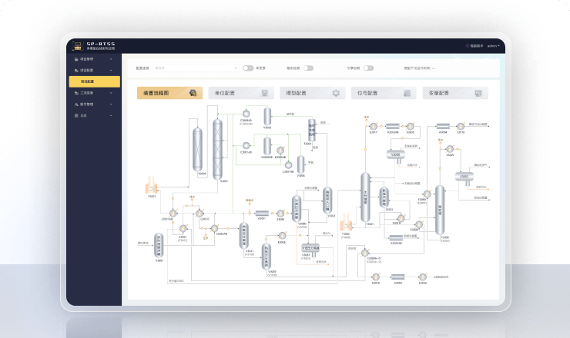570x338 pixels.
Task: Select the E3022 heat exchanger icon
Action: [x=422, y=277]
